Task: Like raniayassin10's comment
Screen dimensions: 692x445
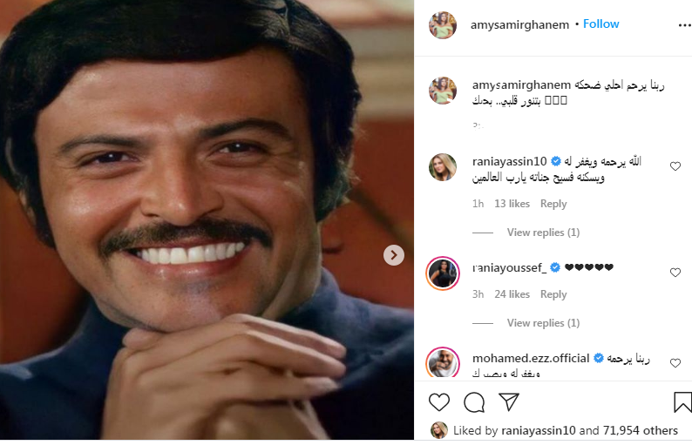Action: [x=675, y=165]
